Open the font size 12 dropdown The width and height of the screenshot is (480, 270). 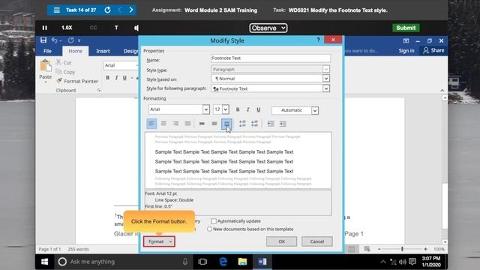point(225,109)
